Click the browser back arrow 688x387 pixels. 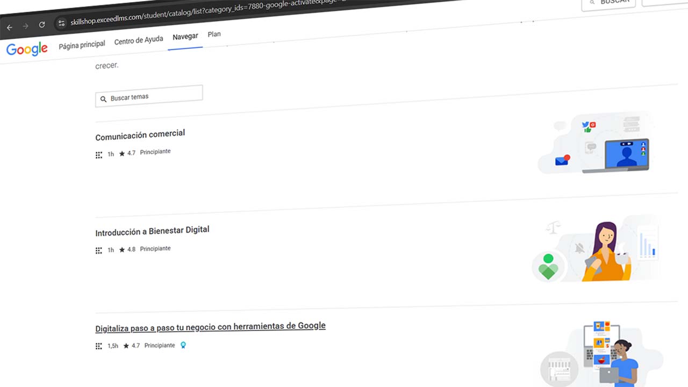9,27
